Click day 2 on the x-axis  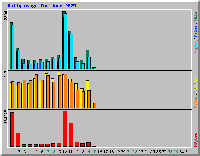point(19,152)
